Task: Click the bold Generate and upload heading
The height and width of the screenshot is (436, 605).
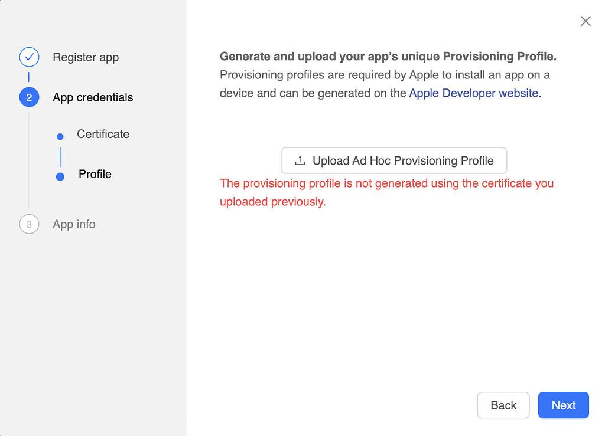Action: point(388,57)
